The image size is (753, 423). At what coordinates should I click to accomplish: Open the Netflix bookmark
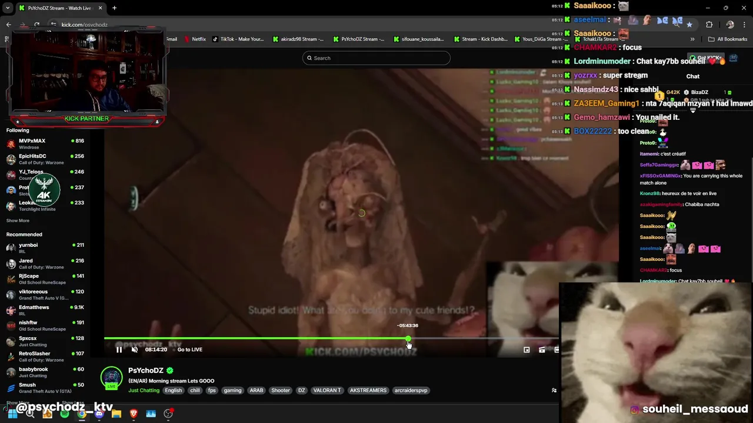pos(195,39)
